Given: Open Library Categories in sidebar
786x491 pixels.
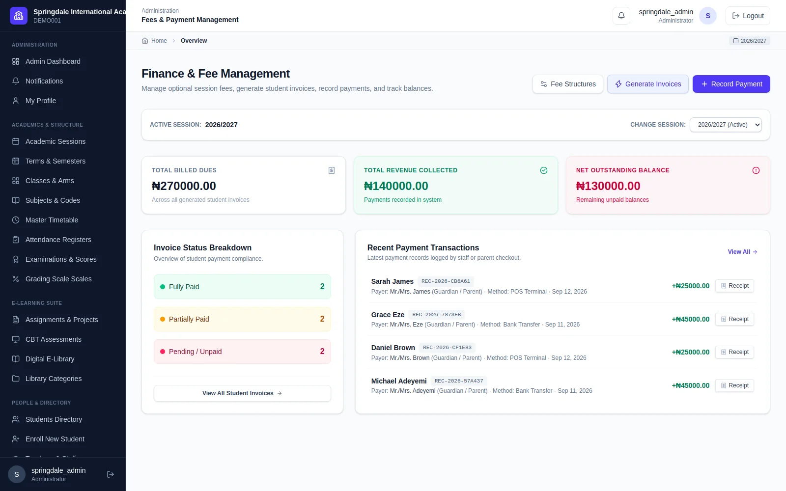Looking at the screenshot, I should pos(63,379).
